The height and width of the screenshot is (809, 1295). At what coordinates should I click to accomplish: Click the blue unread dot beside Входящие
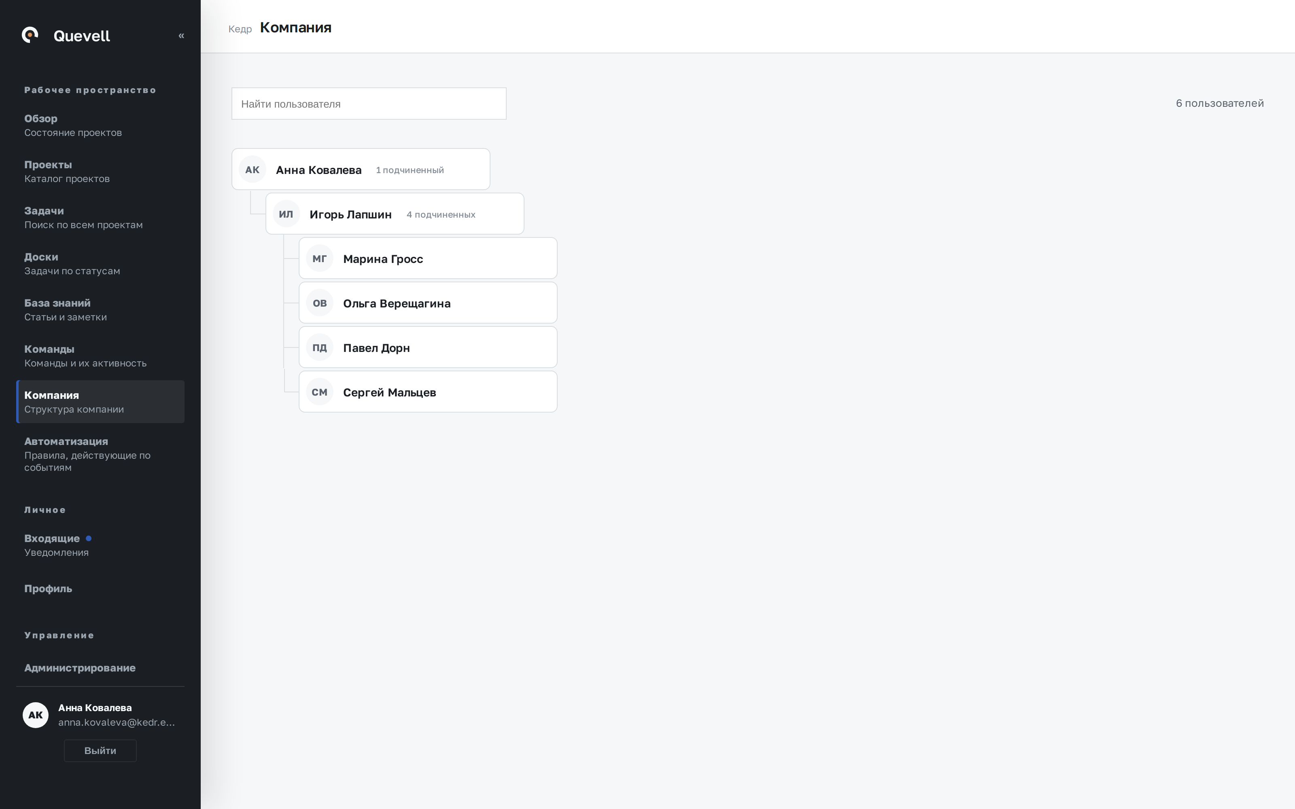coord(89,538)
